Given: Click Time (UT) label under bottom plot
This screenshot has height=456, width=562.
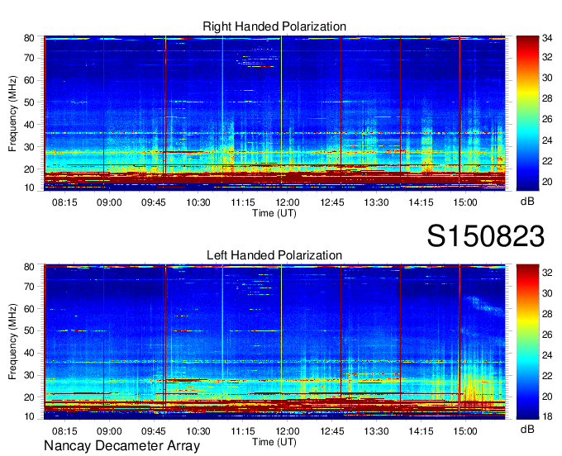Looking at the screenshot, I should click(x=274, y=442).
